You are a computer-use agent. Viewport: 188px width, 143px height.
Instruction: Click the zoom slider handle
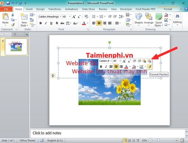tap(158, 140)
